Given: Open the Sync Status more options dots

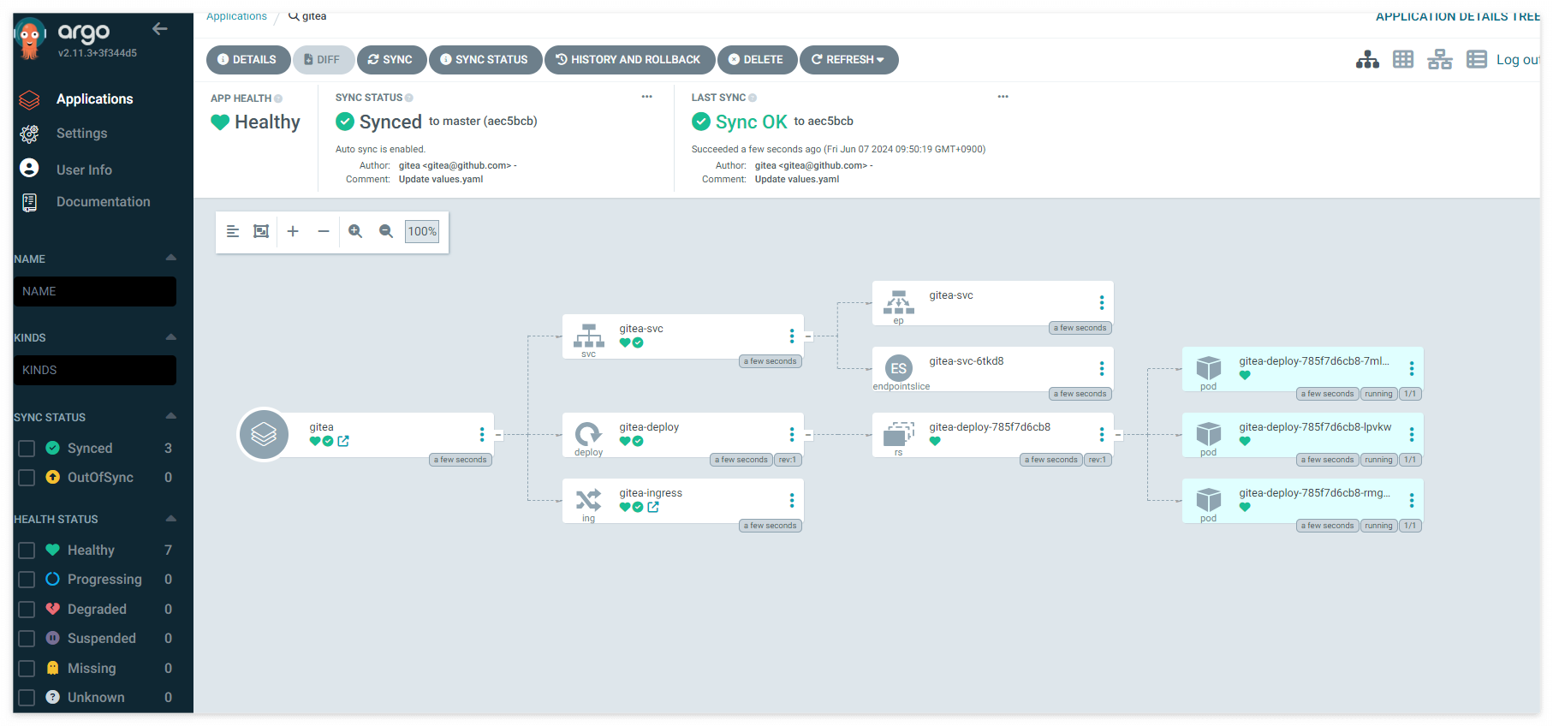Looking at the screenshot, I should coord(647,97).
